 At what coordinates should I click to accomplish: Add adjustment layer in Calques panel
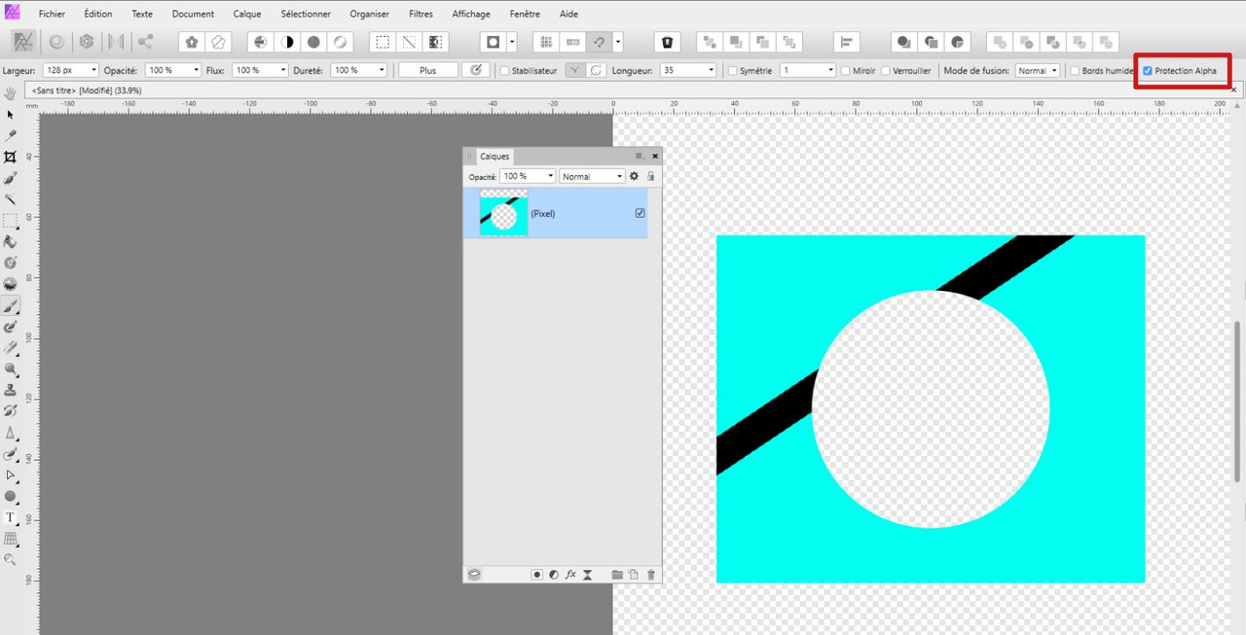pos(554,575)
